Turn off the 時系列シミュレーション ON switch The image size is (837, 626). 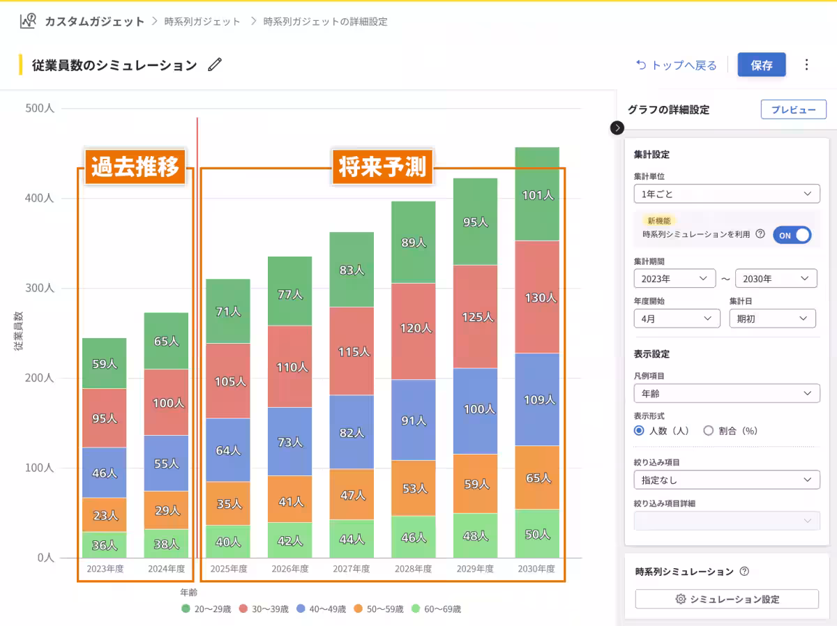point(792,235)
